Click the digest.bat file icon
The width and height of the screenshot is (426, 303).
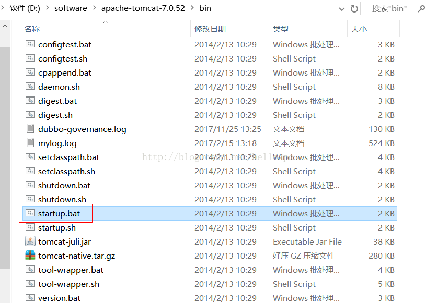point(30,100)
